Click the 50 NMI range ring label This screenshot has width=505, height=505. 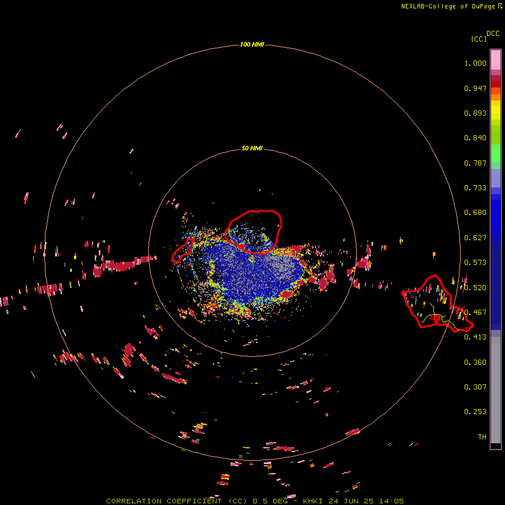click(x=252, y=148)
